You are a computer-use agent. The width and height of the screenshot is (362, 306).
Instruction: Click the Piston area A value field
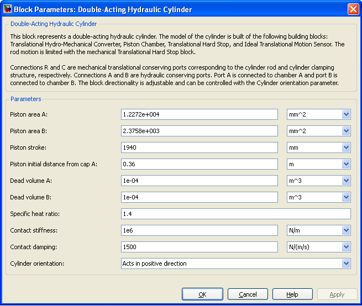200,114
